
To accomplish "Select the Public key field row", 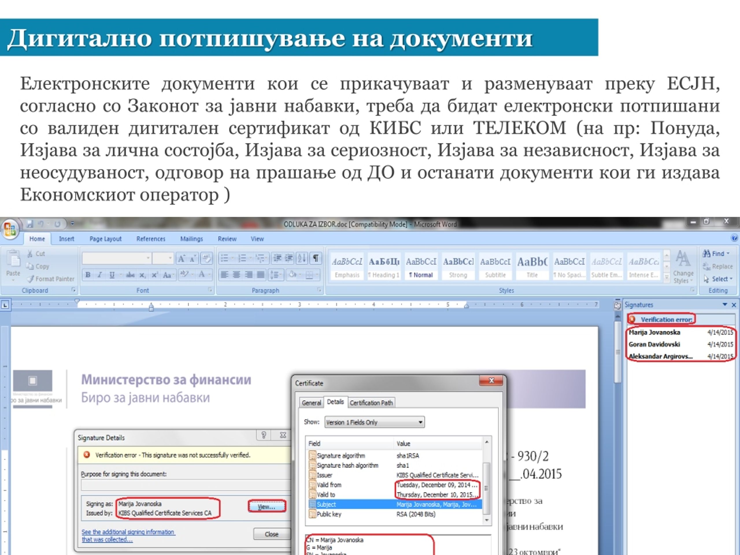I will point(395,514).
